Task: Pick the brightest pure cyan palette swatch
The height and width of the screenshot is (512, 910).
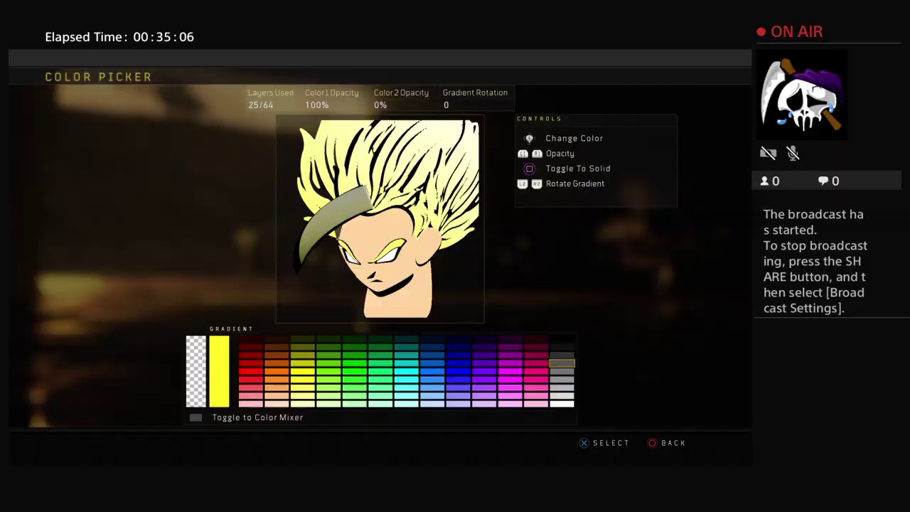Action: 407,370
